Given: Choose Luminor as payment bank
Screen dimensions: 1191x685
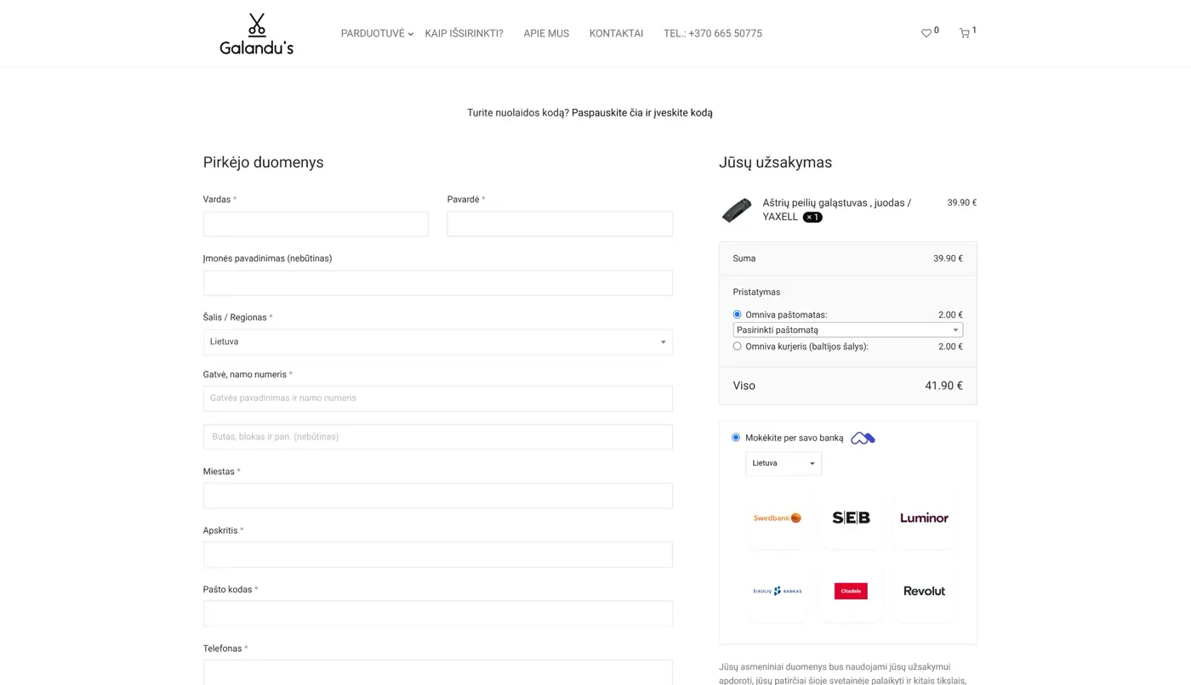Looking at the screenshot, I should (924, 518).
